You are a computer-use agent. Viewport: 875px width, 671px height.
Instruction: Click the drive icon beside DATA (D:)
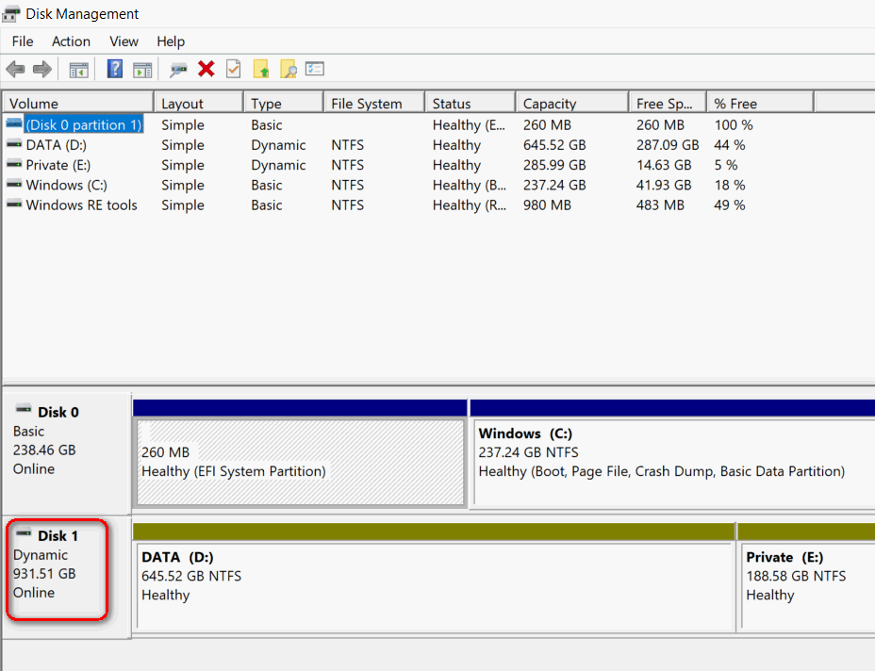(x=14, y=144)
